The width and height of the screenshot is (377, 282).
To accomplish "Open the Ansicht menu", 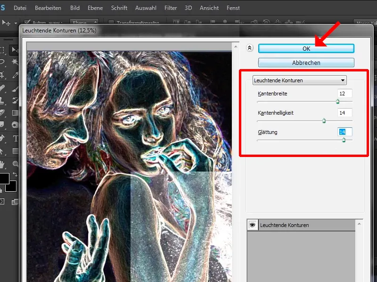I will 209,8.
